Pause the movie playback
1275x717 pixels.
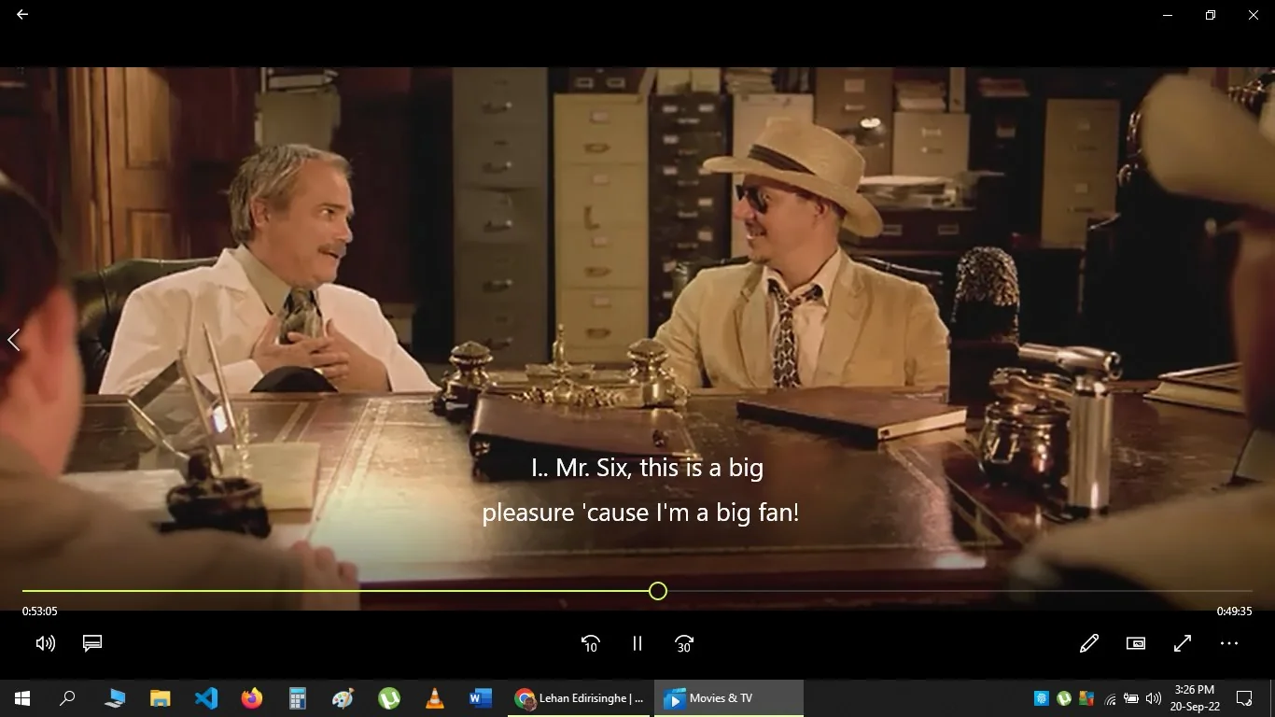point(637,643)
